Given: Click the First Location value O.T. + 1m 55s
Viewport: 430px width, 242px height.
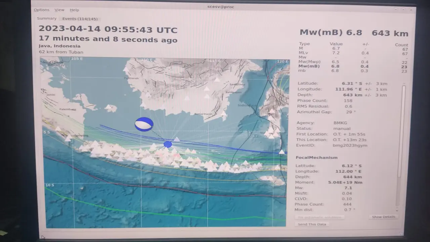Looking at the screenshot, I should coord(349,134).
